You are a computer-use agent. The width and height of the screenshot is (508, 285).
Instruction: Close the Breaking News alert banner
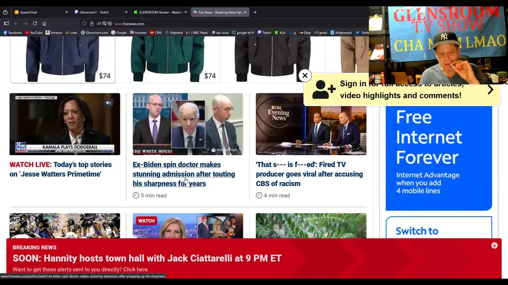[495, 246]
